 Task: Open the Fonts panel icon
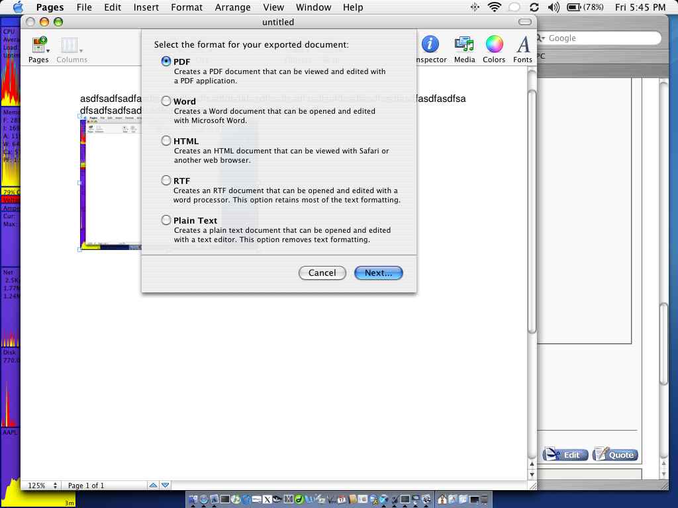click(x=523, y=44)
